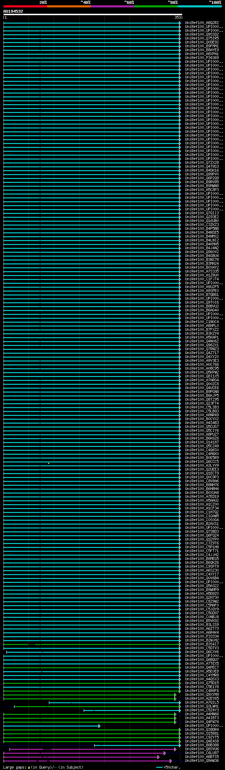
Task: Click hit label UniRef100_Q75IR5
Action: (x=202, y=38)
